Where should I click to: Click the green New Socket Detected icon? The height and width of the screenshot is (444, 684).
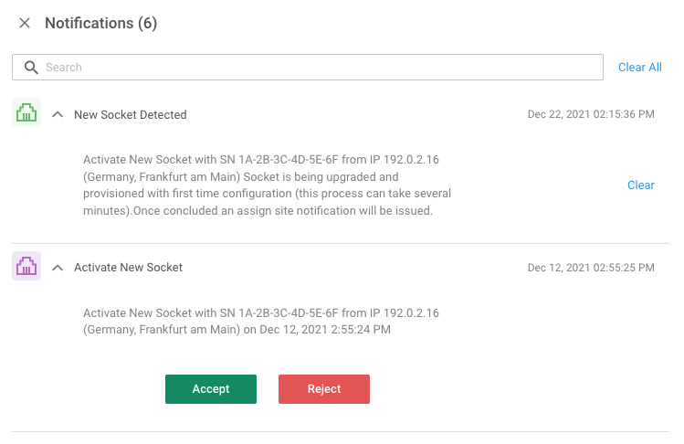[x=26, y=114]
